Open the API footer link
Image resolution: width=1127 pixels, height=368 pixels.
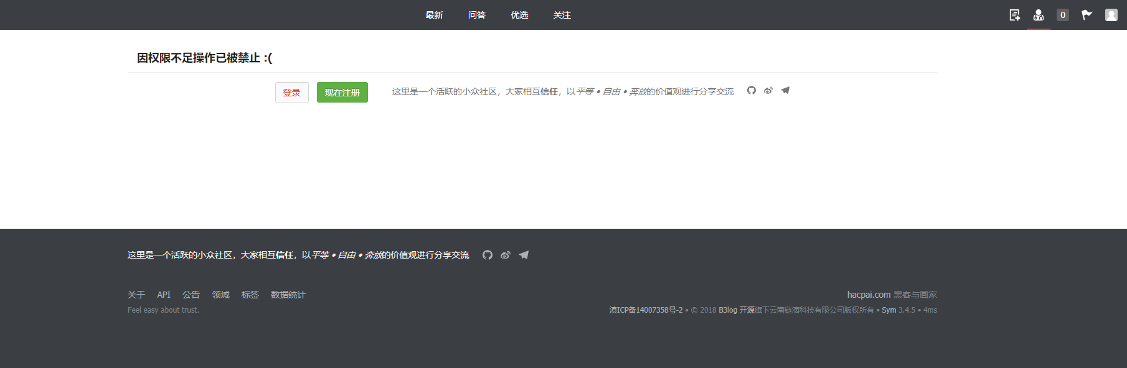click(164, 295)
